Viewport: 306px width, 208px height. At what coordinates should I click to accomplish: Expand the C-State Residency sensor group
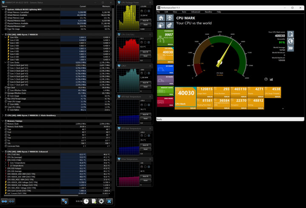(3, 115)
